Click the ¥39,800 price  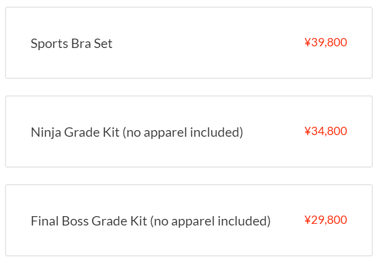point(325,42)
